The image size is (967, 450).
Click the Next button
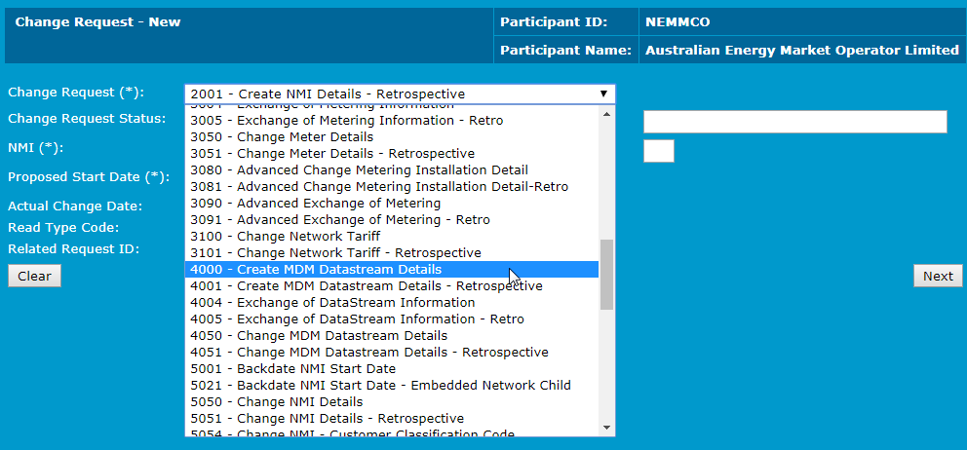tap(937, 276)
